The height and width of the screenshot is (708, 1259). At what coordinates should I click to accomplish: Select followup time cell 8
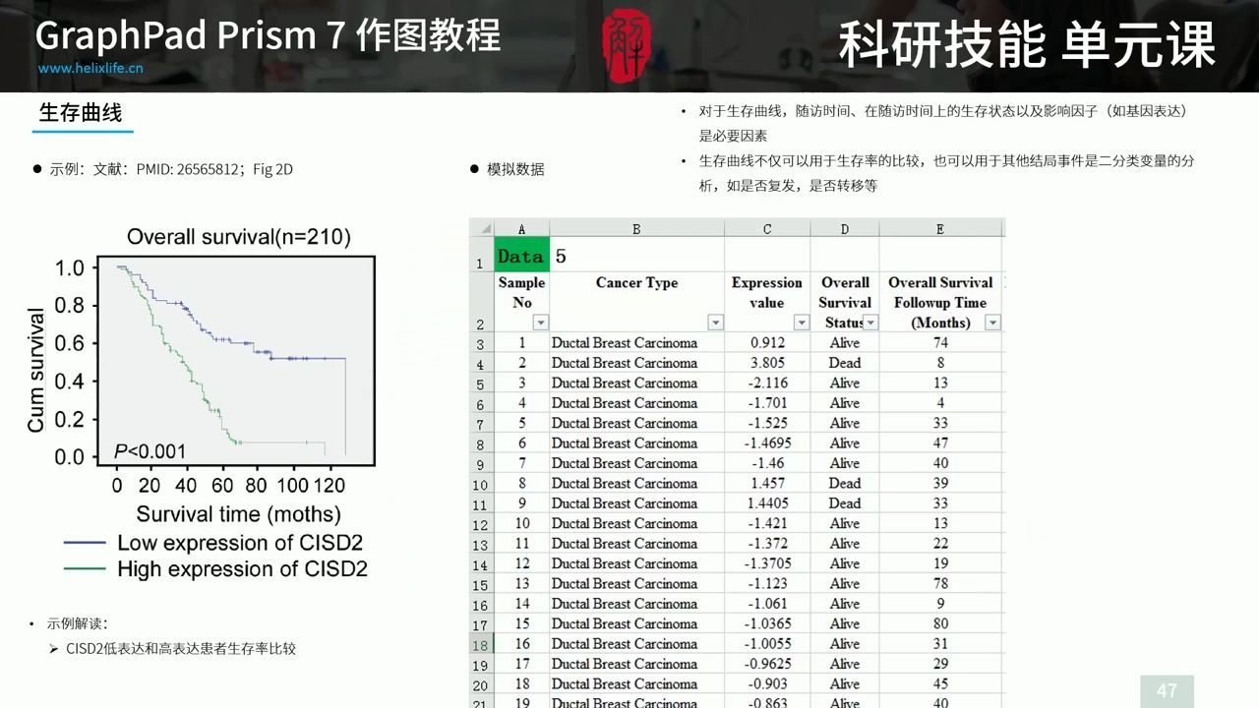(x=940, y=363)
